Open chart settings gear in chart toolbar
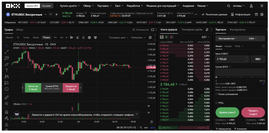The height and width of the screenshot is (133, 269). click(x=89, y=37)
